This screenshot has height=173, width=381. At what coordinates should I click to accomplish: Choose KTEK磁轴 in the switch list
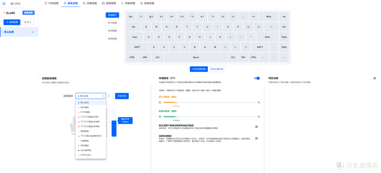91,112
